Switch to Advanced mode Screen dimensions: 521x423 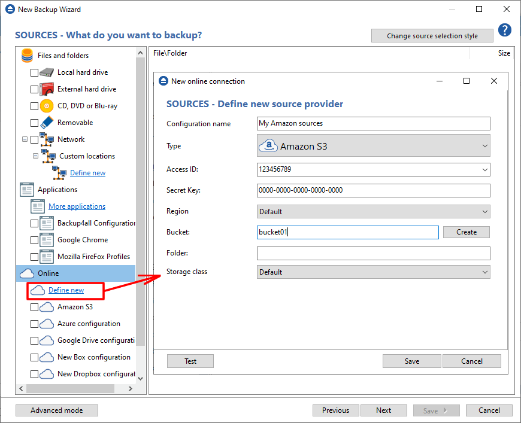pyautogui.click(x=57, y=410)
